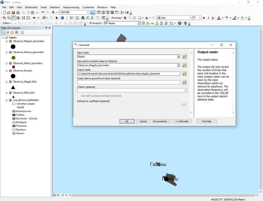Open the Selection menu
Viewport: 263px width, 201px height.
(55, 7)
